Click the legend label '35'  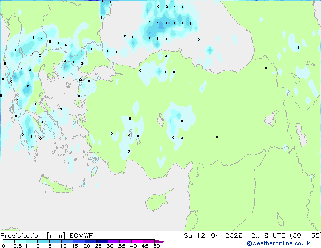(122, 246)
